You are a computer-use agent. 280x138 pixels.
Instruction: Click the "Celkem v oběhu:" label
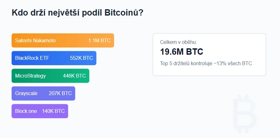pos(178,42)
